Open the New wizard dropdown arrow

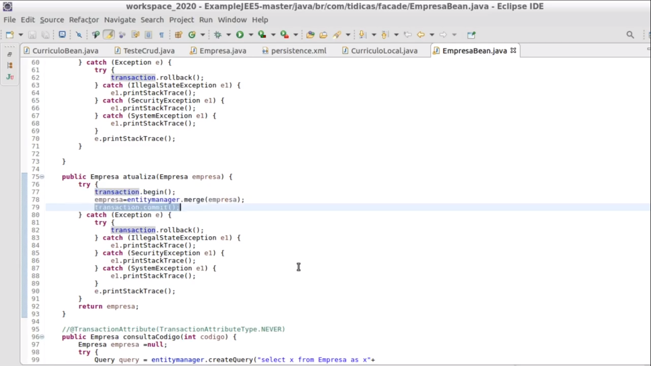pyautogui.click(x=20, y=35)
